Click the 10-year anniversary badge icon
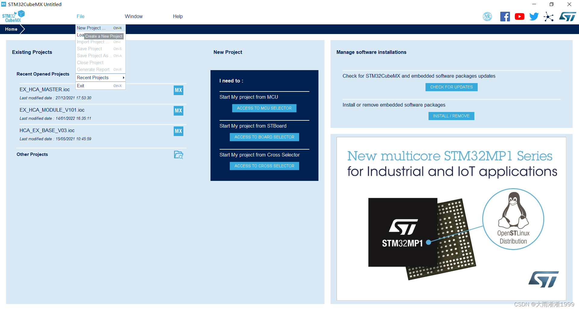Screen dimensions: 579x310 [x=487, y=17]
